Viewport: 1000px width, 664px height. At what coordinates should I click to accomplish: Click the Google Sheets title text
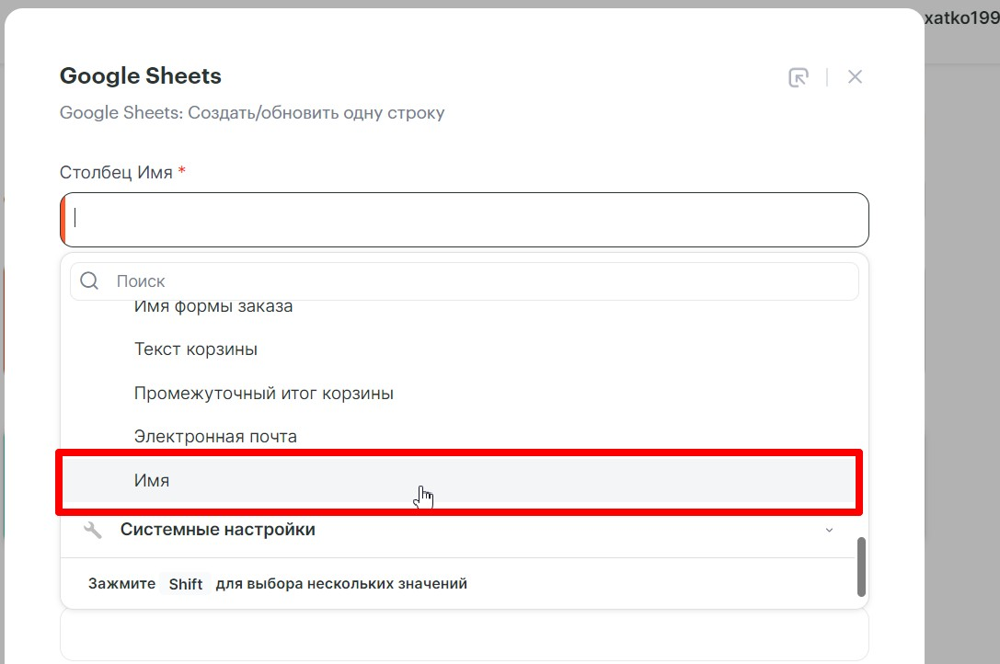(141, 76)
